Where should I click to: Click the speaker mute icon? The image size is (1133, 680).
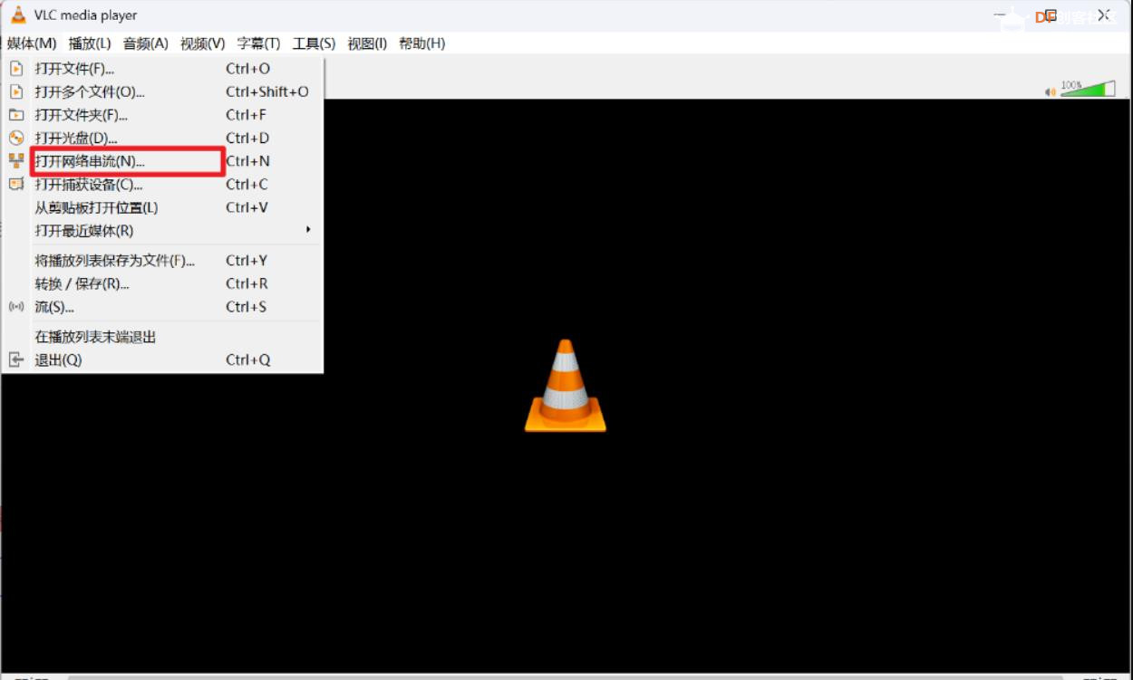tap(1051, 91)
